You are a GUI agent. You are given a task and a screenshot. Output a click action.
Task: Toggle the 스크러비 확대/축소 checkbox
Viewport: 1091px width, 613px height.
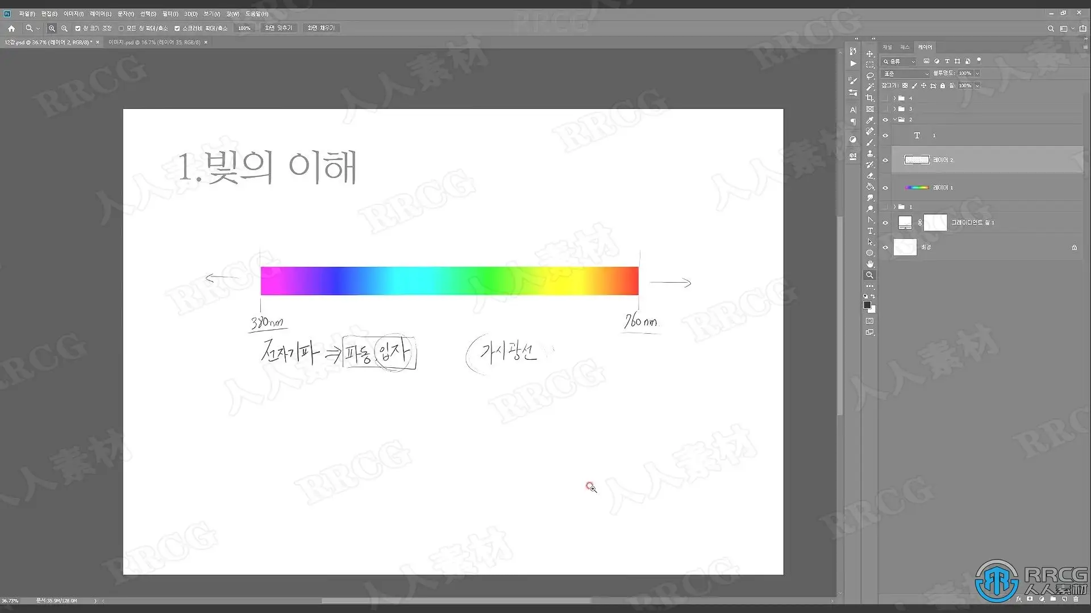pos(177,28)
